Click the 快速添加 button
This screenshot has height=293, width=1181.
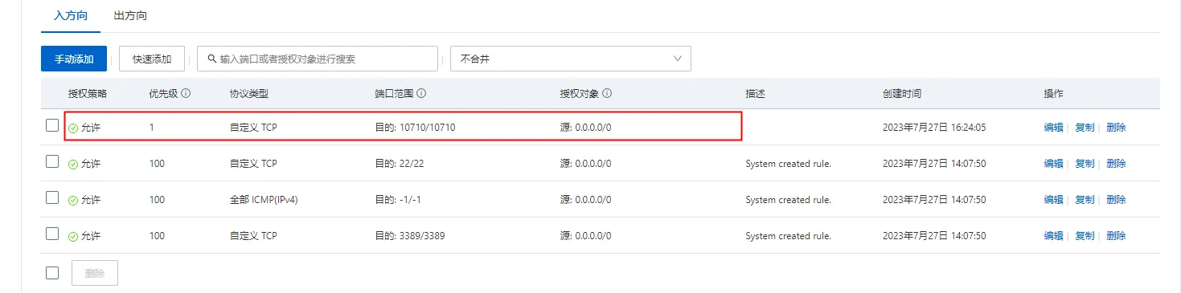point(152,59)
